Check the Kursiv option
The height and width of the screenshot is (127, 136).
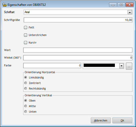click(x=25, y=43)
